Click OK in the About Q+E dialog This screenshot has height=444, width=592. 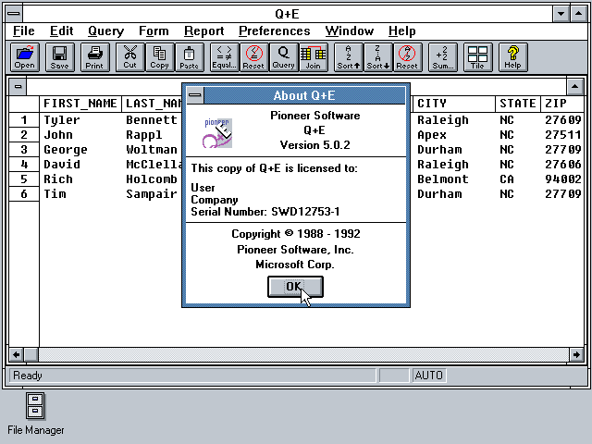click(295, 287)
